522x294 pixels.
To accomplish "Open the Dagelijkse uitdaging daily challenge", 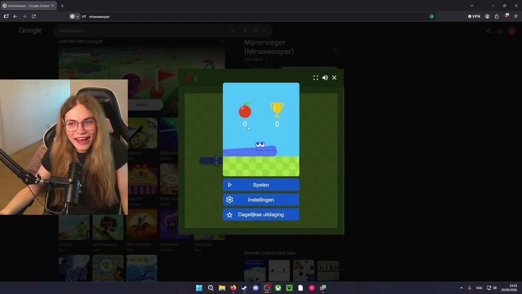I will click(x=261, y=214).
